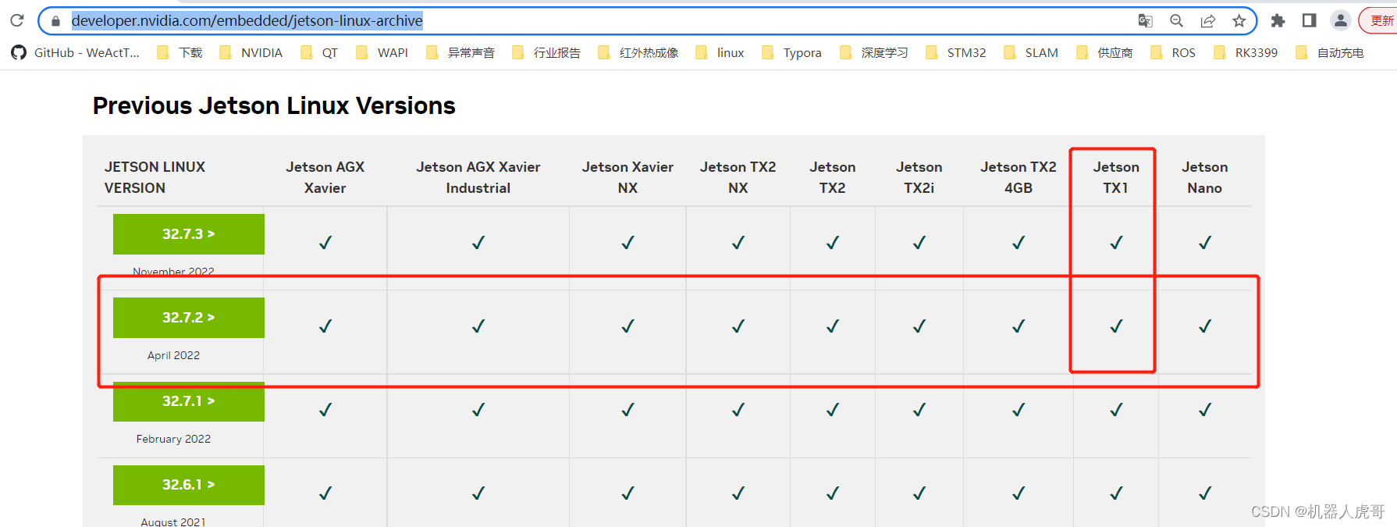Click the 32.7.3 checkmark under Jetson Nano

click(1205, 243)
